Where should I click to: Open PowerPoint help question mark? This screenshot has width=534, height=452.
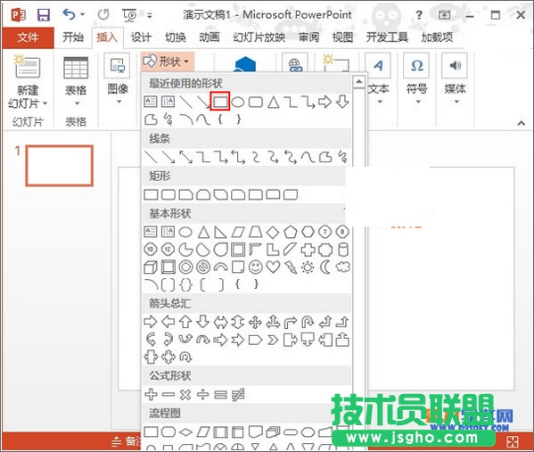419,15
